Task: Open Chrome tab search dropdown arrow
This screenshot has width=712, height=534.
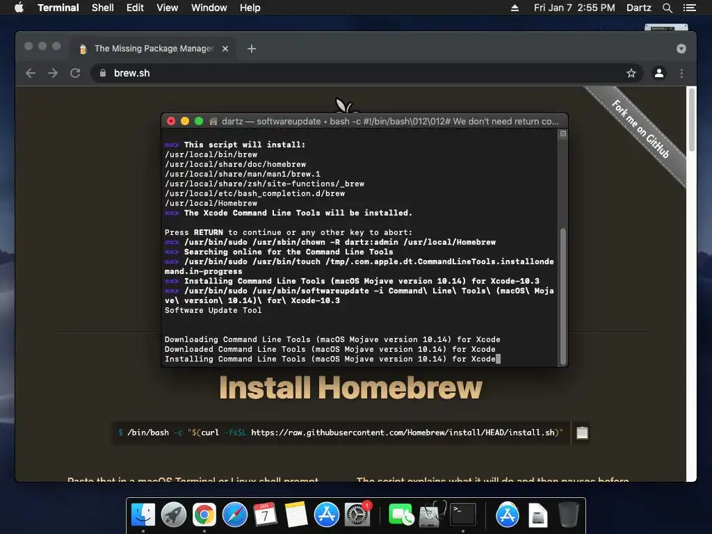Action: pos(681,49)
